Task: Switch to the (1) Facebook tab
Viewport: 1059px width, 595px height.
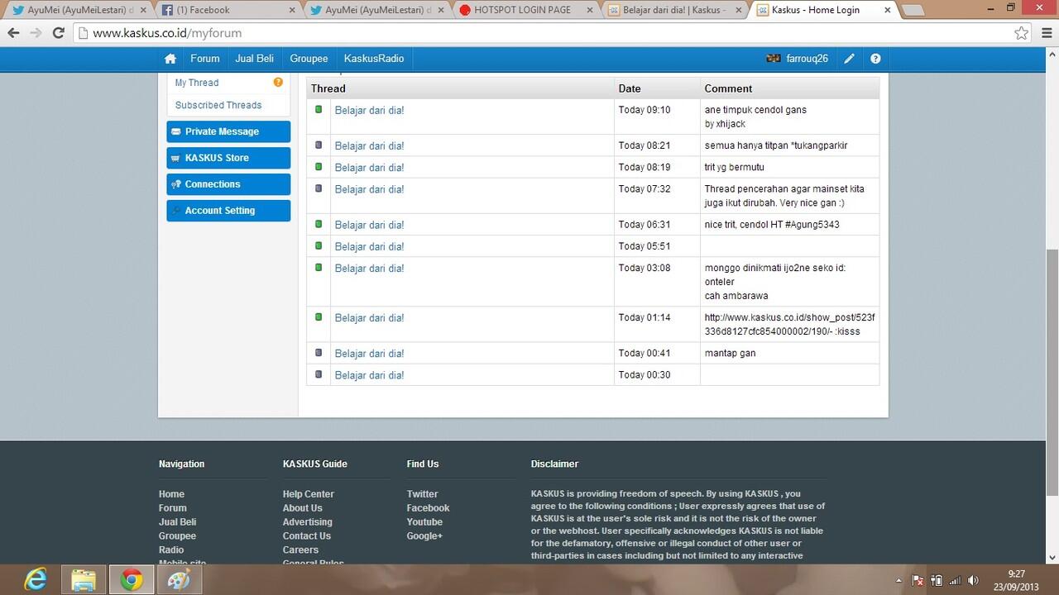Action: tap(227, 10)
